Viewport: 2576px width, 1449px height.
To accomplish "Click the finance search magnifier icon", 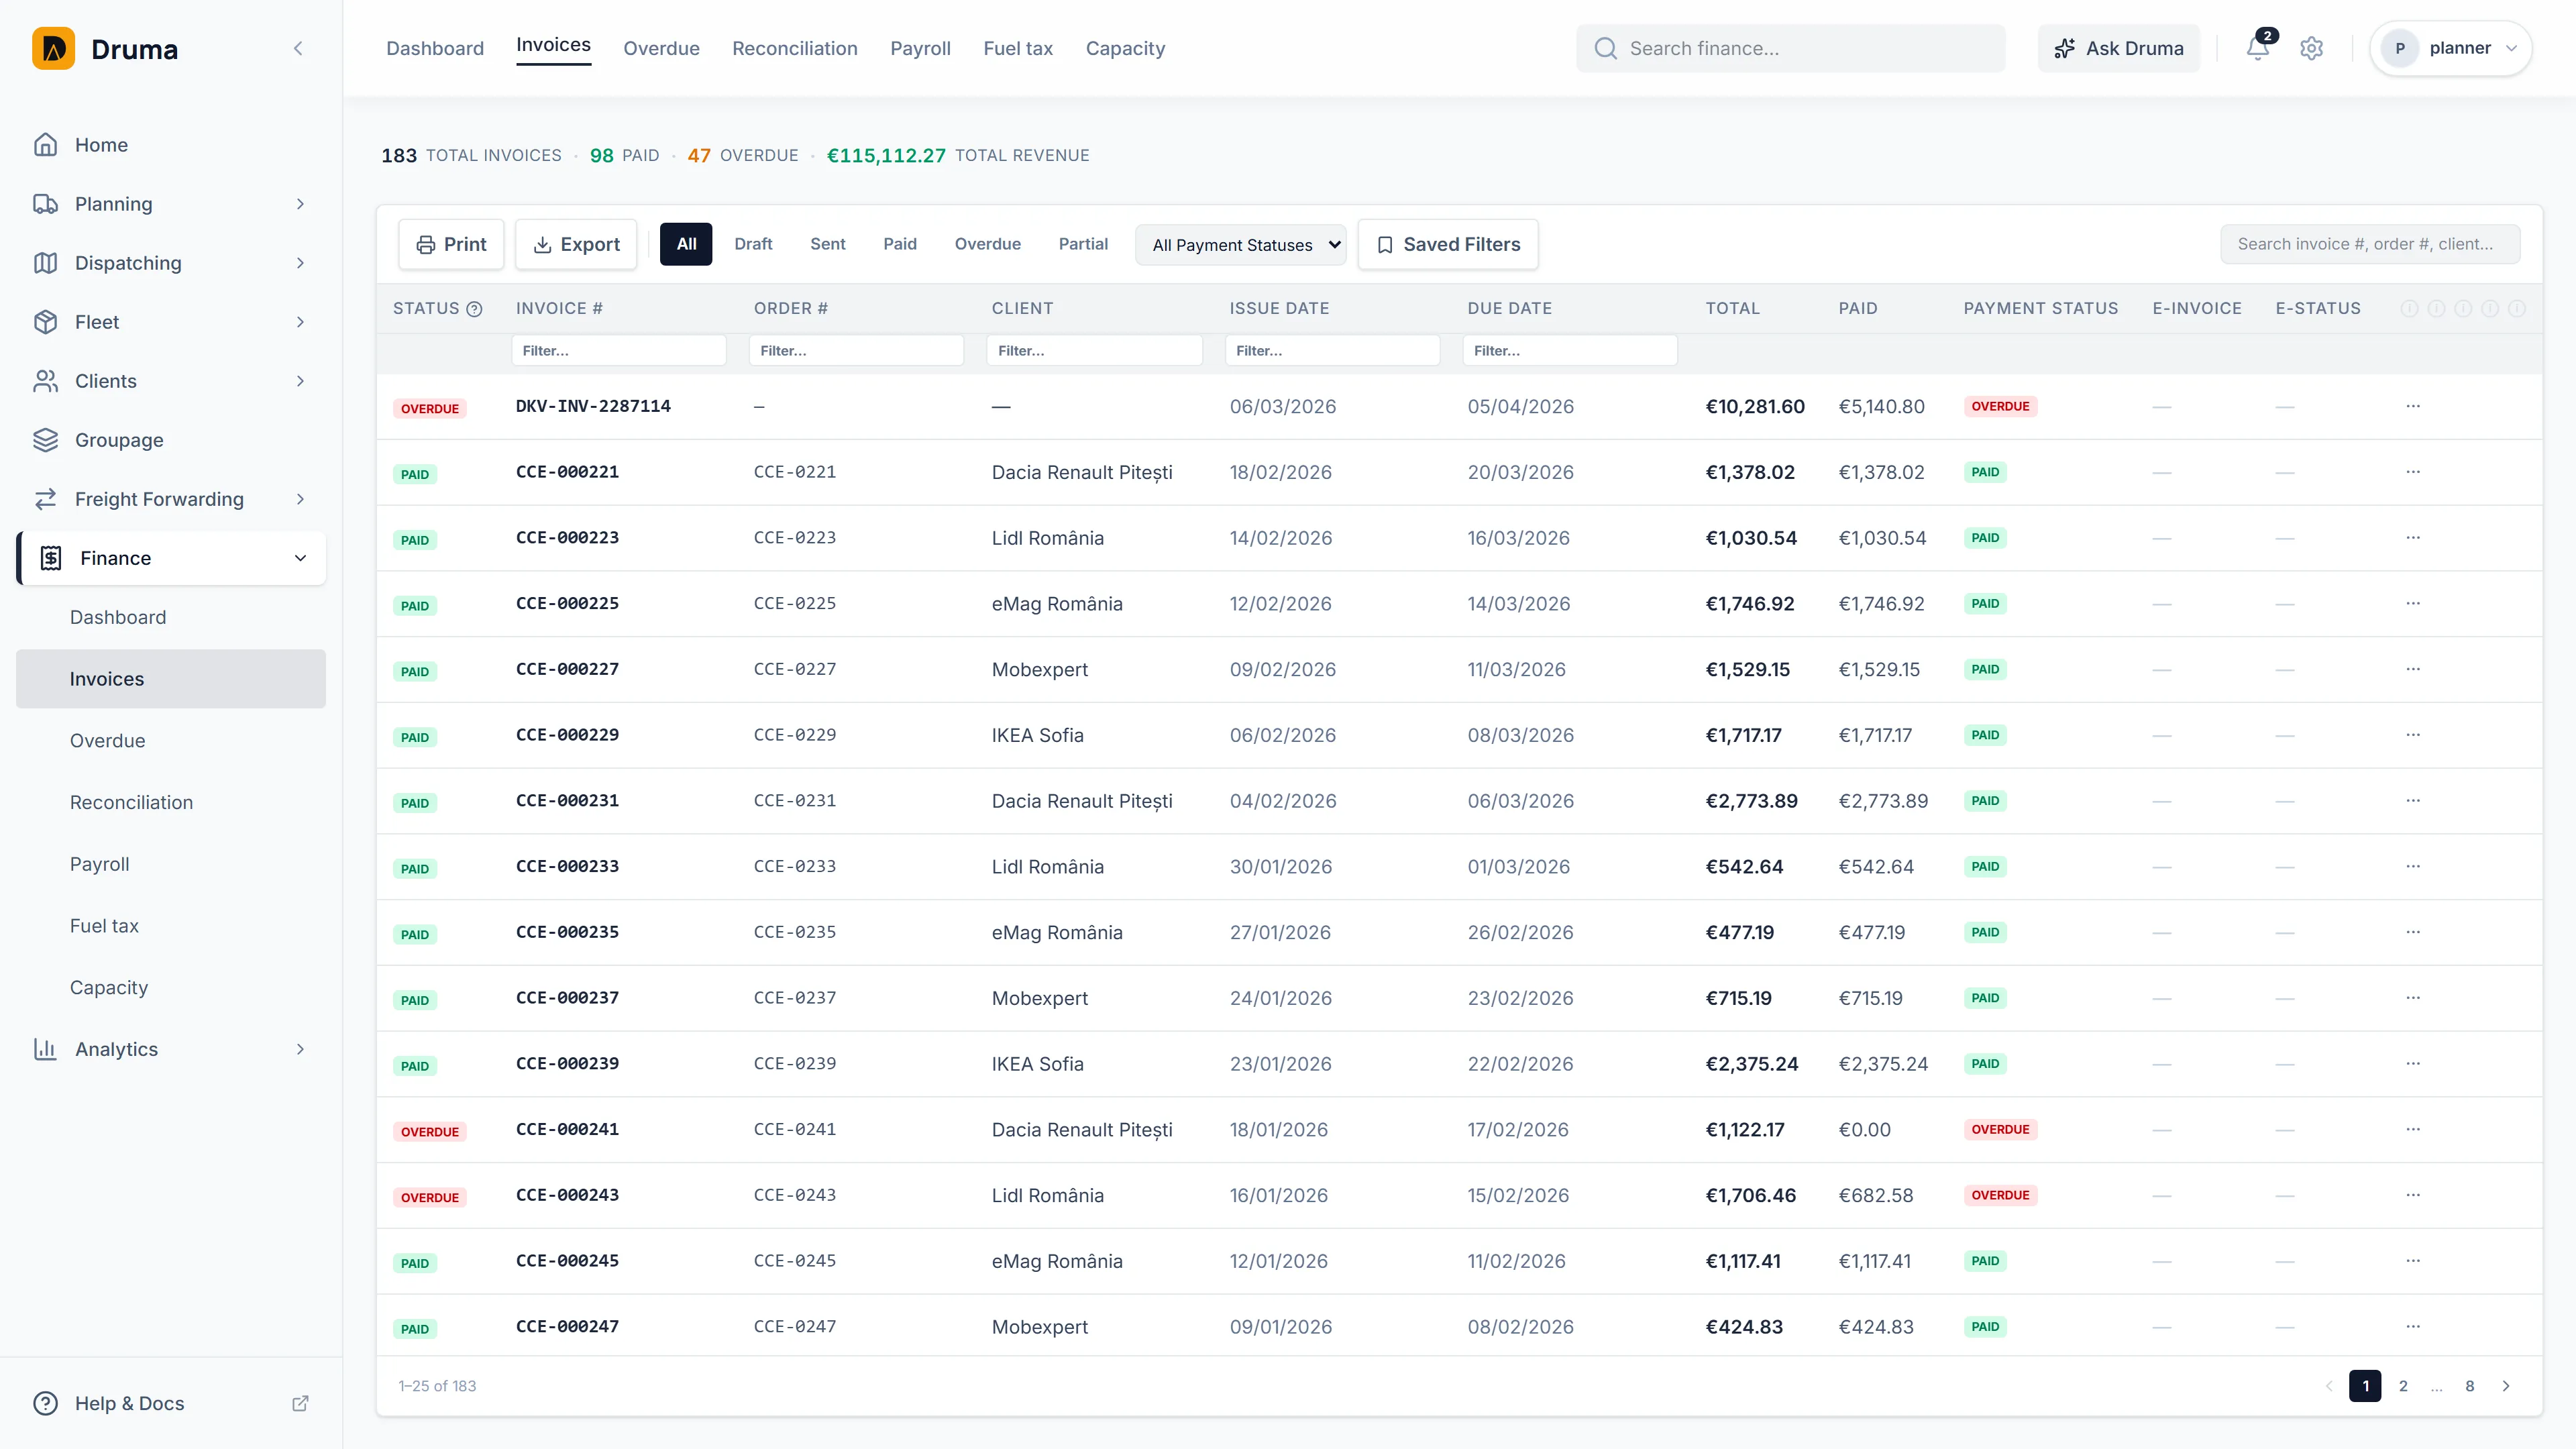I will (x=1606, y=48).
